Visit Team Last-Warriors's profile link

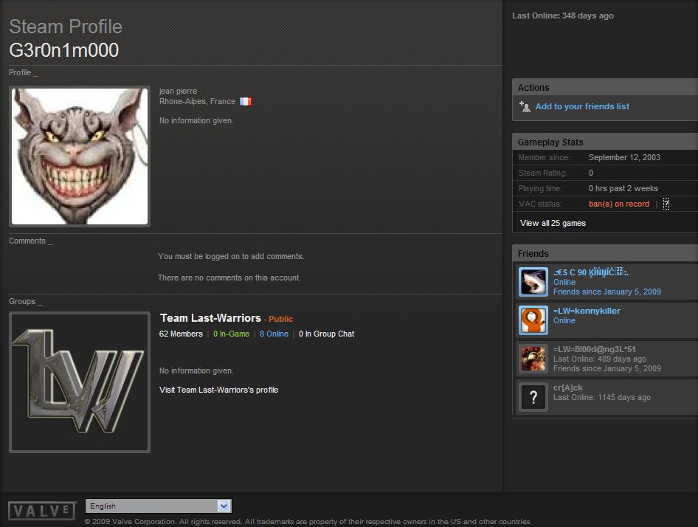point(218,390)
